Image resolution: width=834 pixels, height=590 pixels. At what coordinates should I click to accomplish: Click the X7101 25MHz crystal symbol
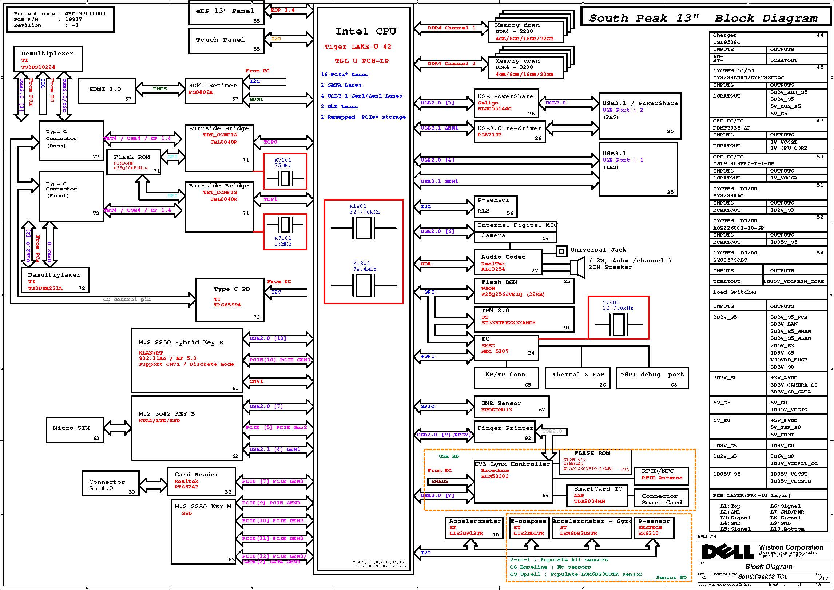285,179
